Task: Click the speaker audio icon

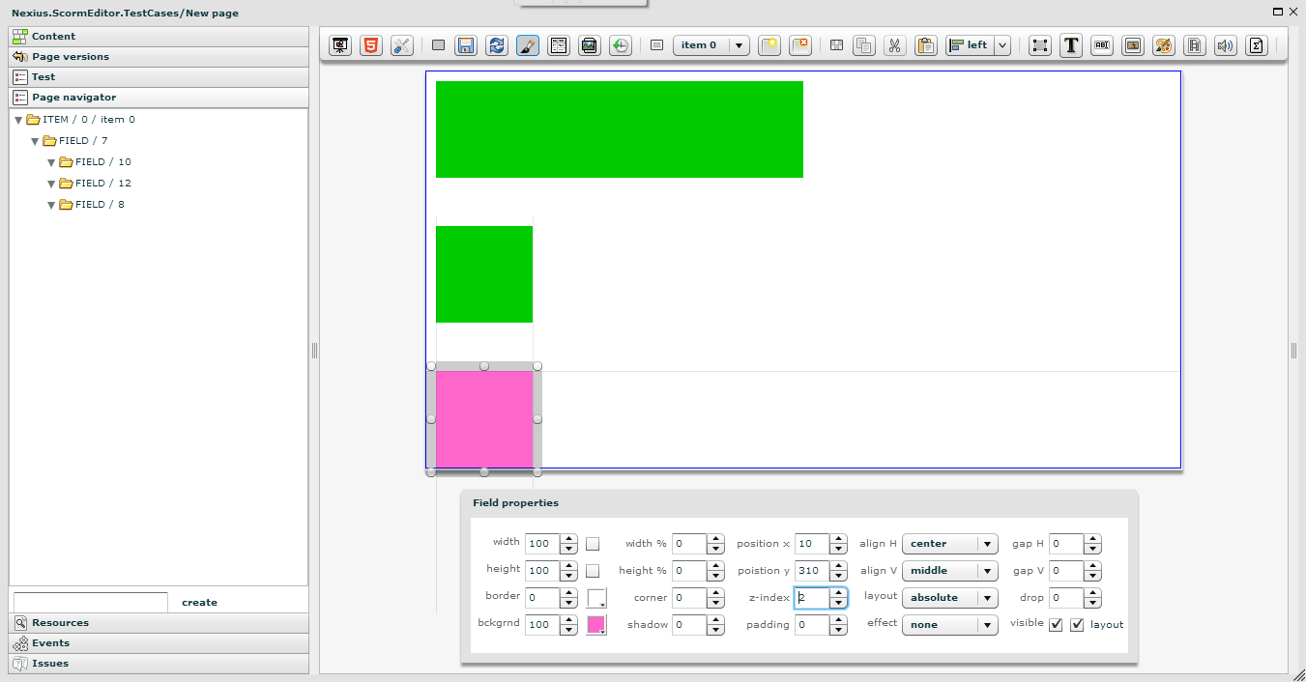Action: coord(1225,45)
